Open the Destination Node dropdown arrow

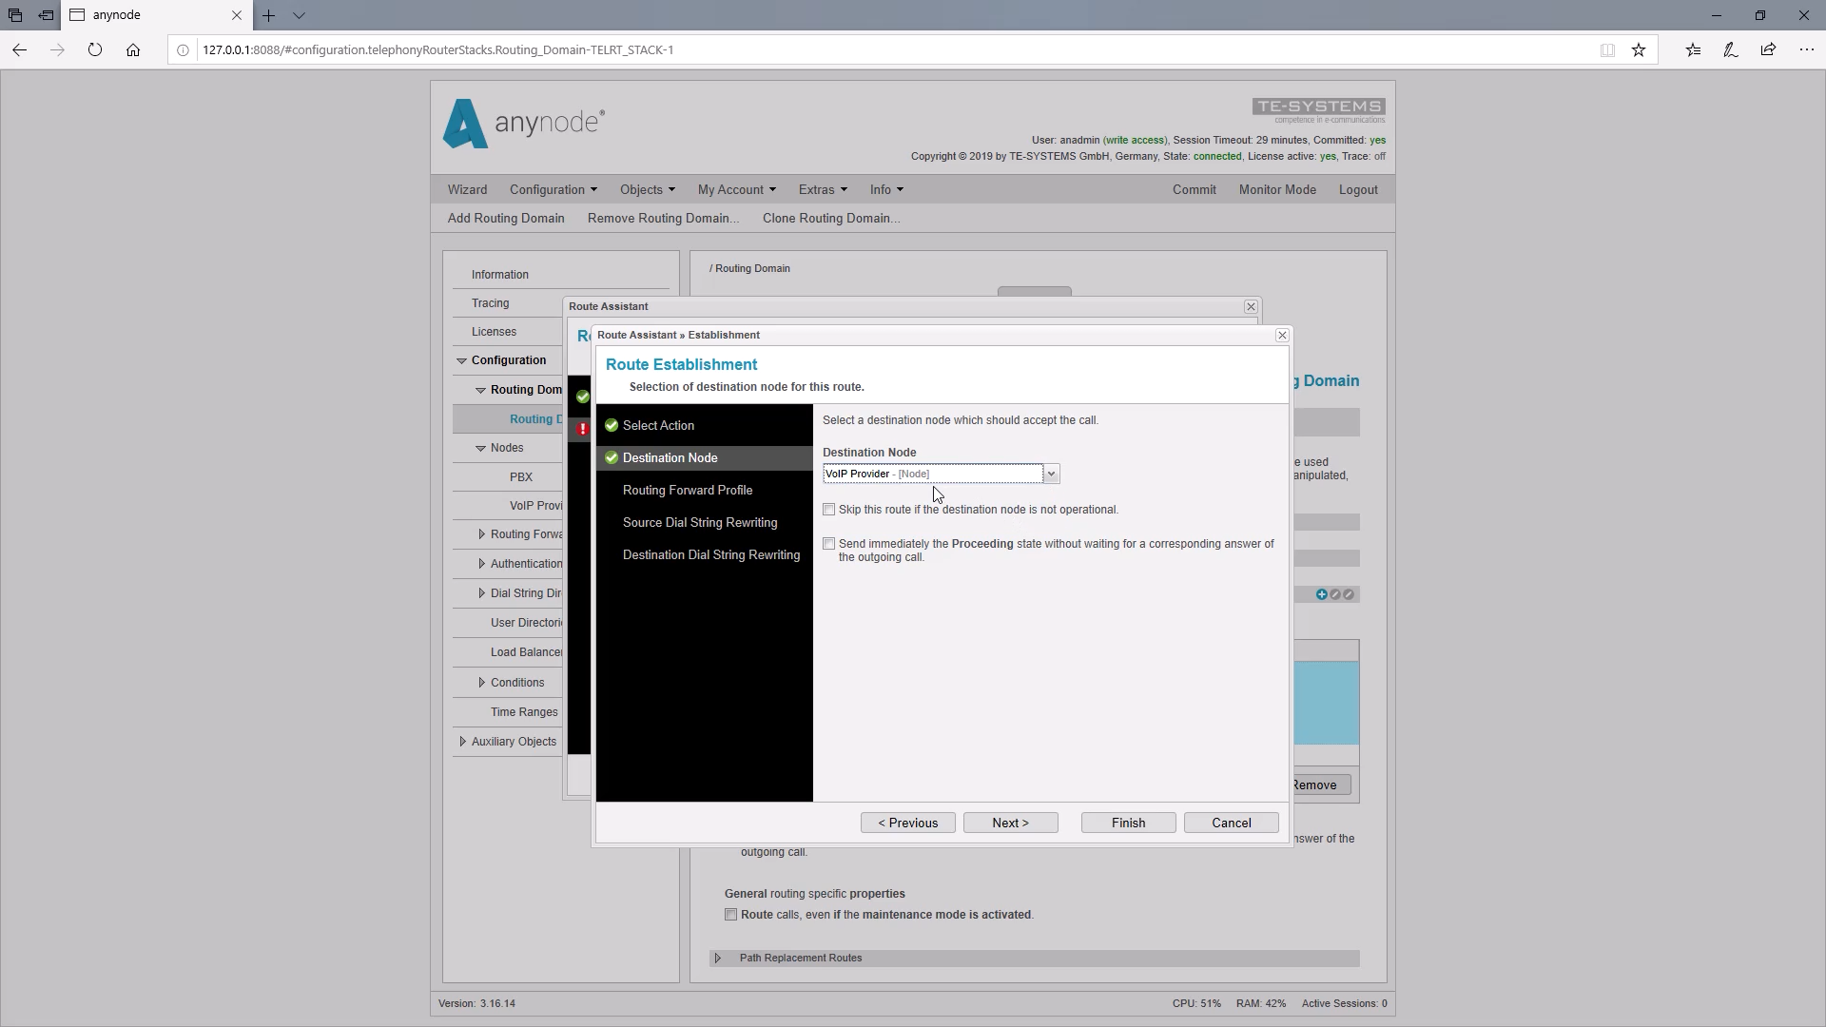1051,474
